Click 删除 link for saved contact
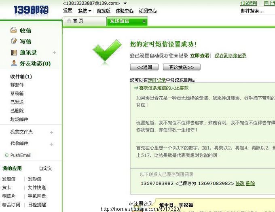The height and width of the screenshot is (212, 275). 250,183
